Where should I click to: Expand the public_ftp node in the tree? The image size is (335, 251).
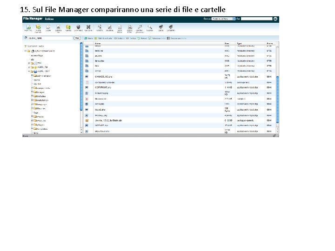pyautogui.click(x=29, y=67)
